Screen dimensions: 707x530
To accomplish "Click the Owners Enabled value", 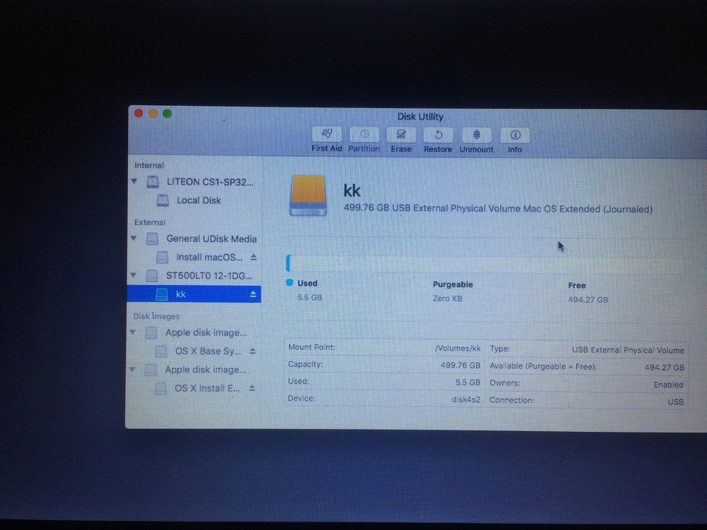I will [x=668, y=384].
